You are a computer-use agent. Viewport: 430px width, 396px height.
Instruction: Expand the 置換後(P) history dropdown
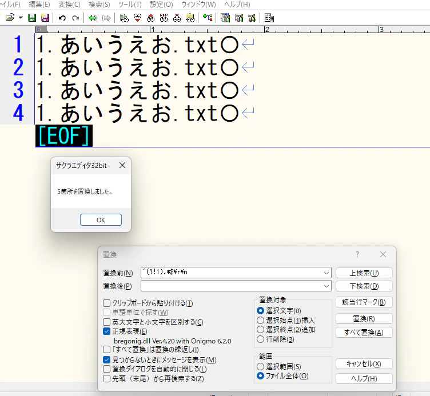[326, 286]
